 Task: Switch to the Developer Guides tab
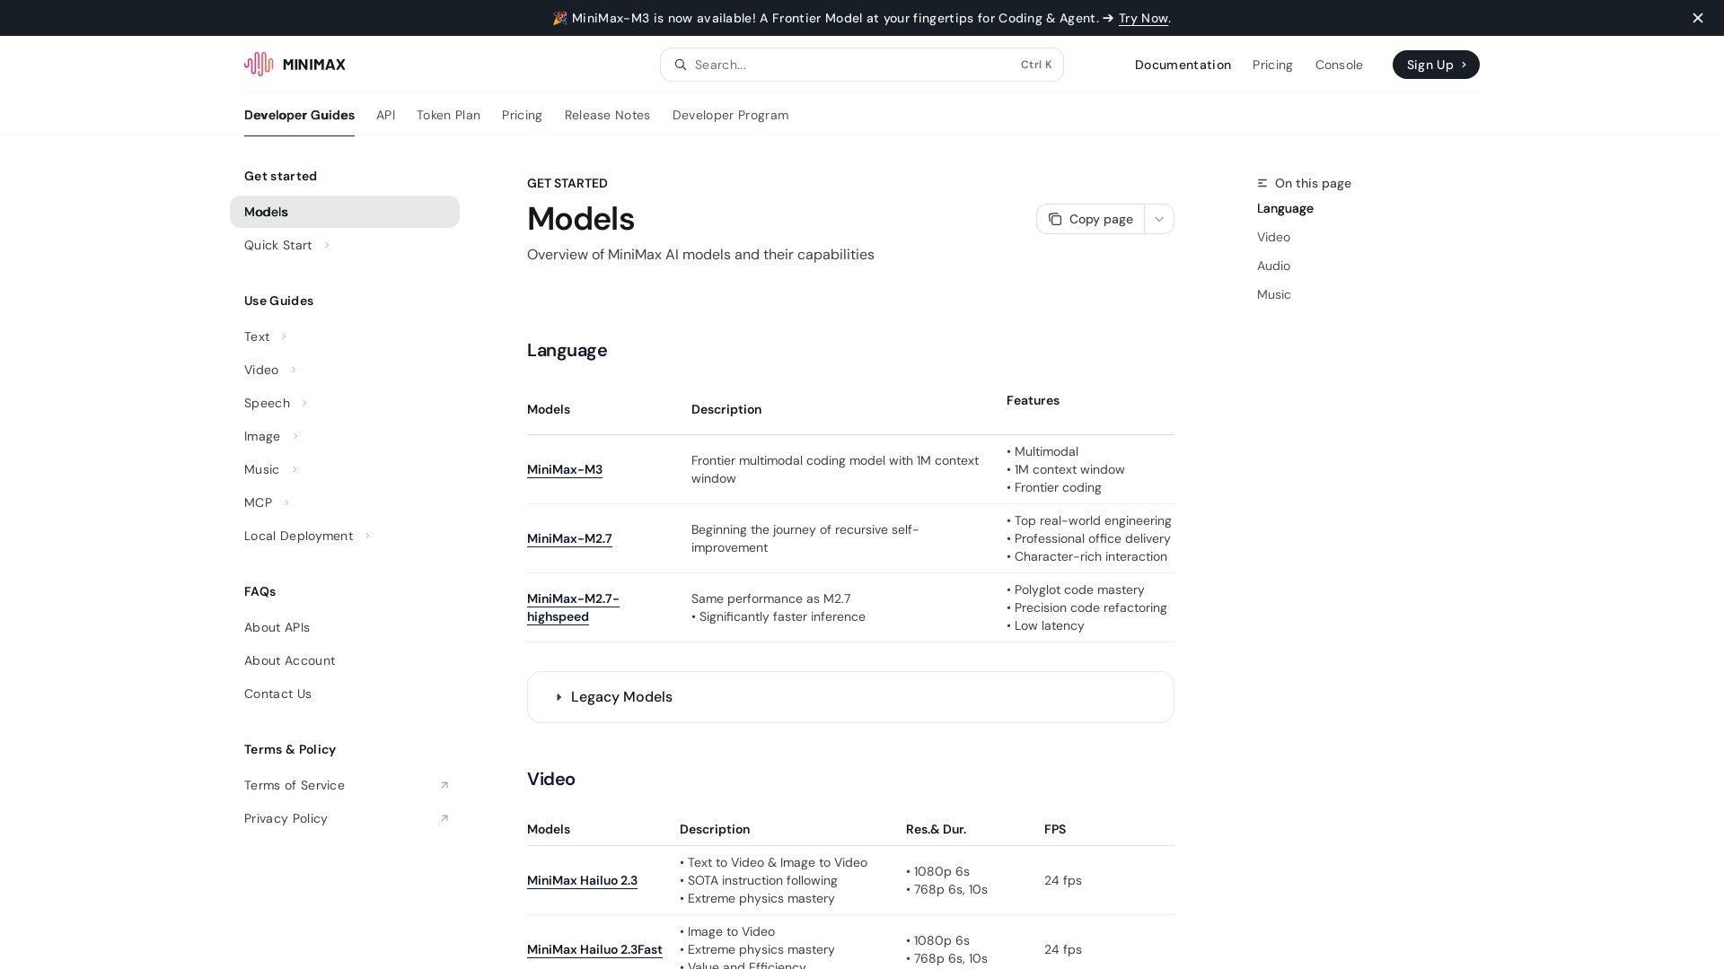pyautogui.click(x=299, y=115)
